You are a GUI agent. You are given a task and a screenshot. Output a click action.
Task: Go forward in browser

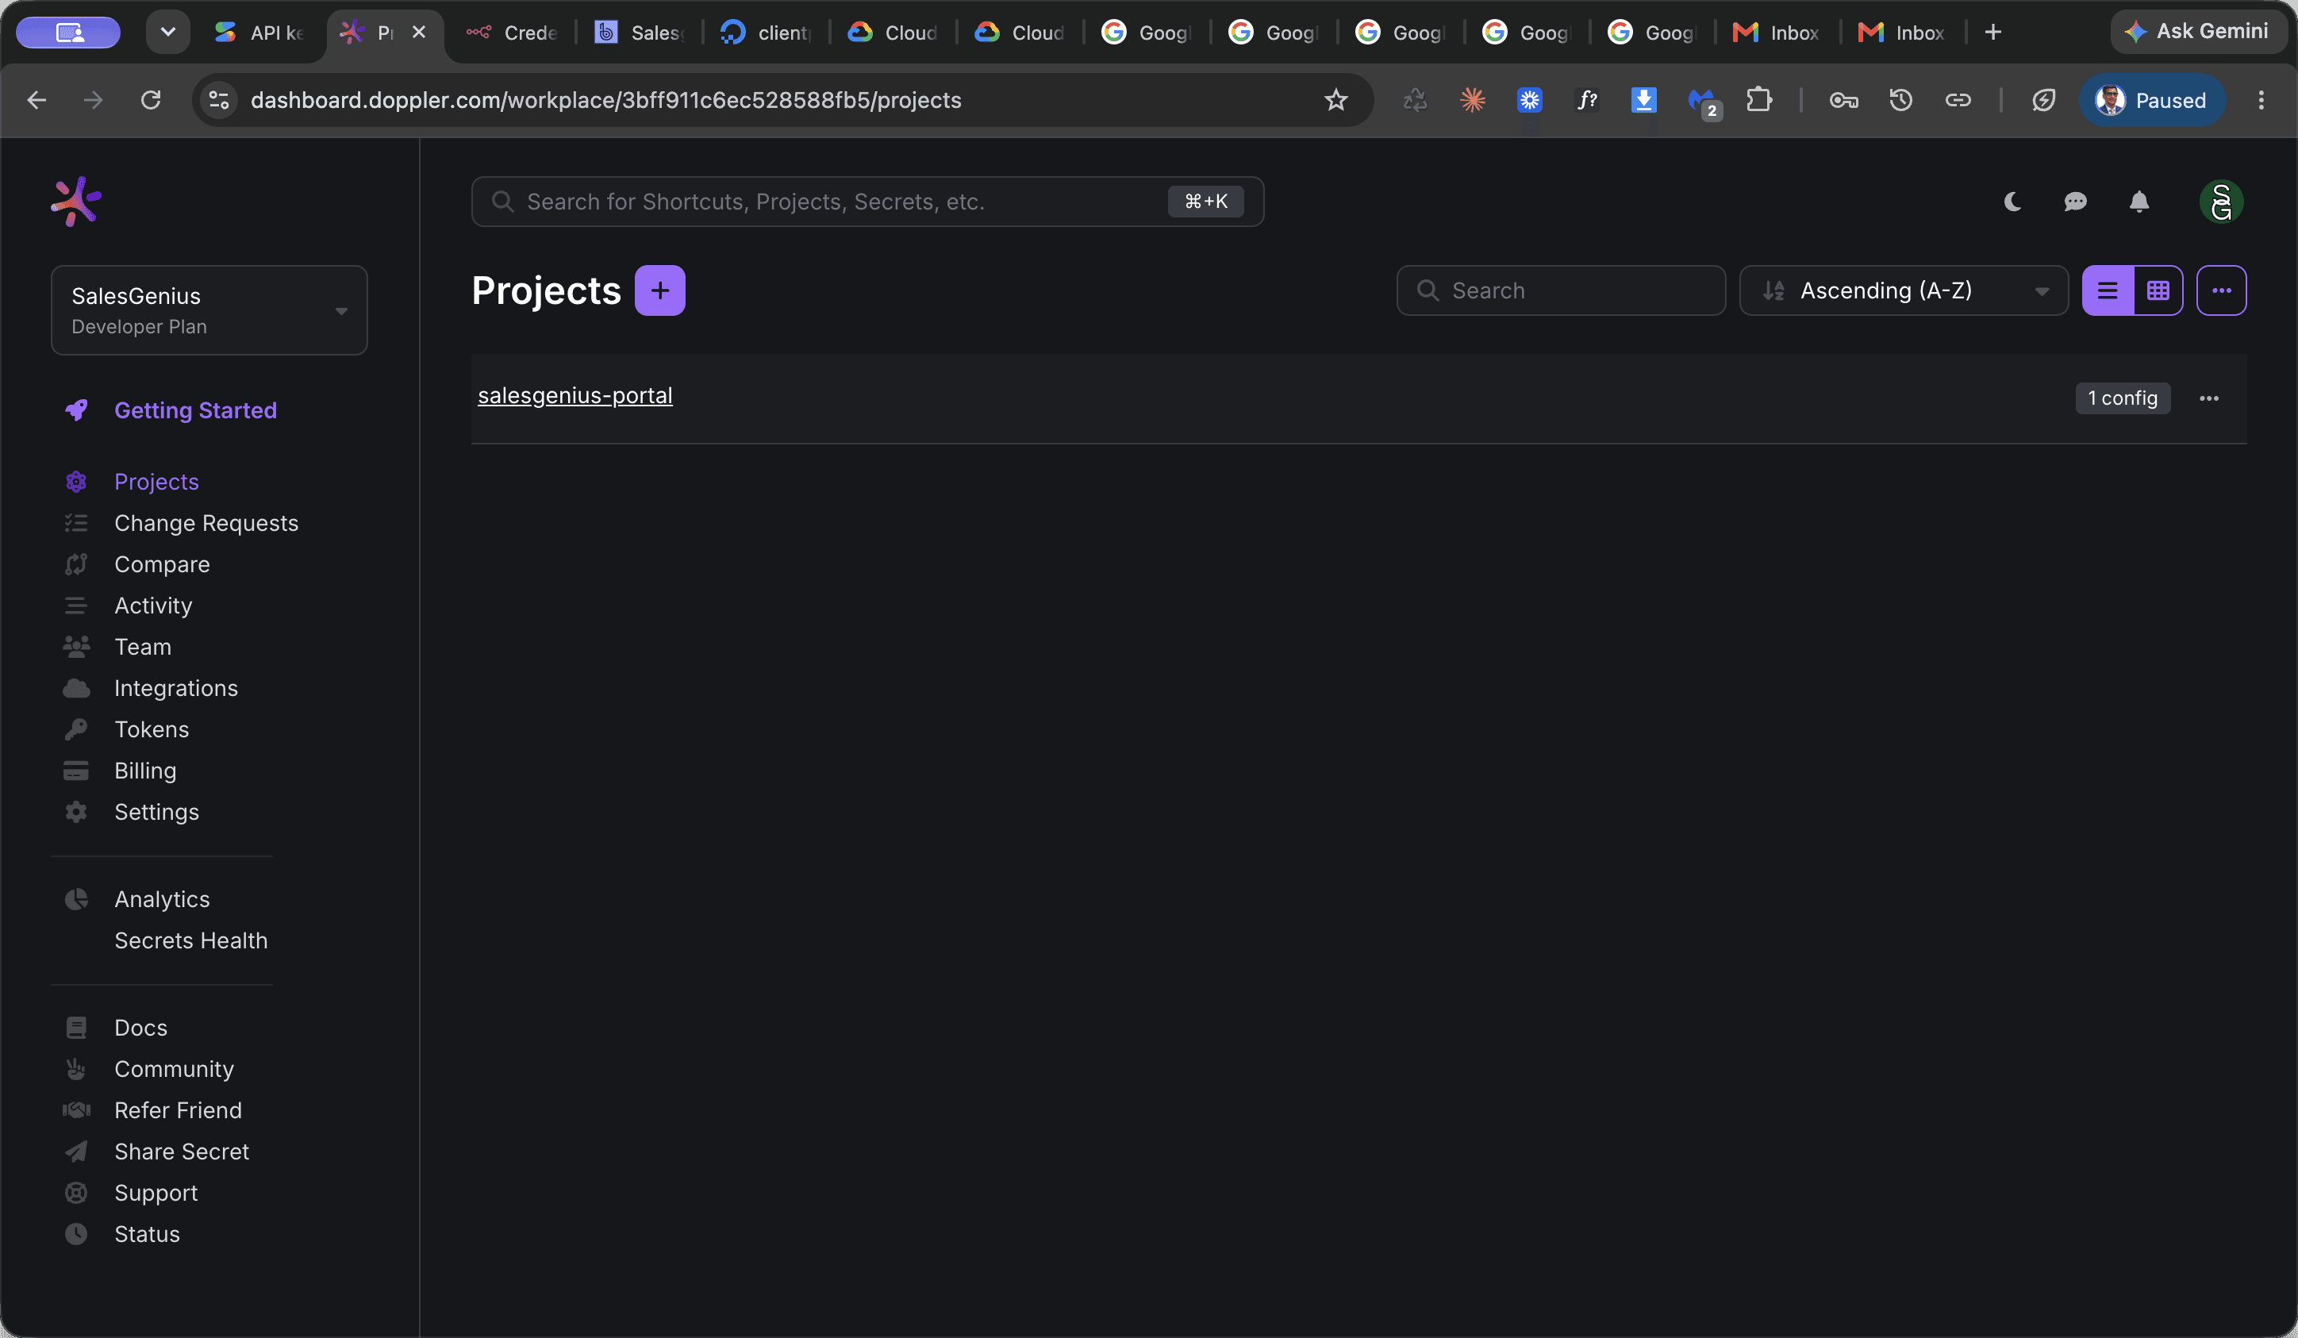[93, 100]
